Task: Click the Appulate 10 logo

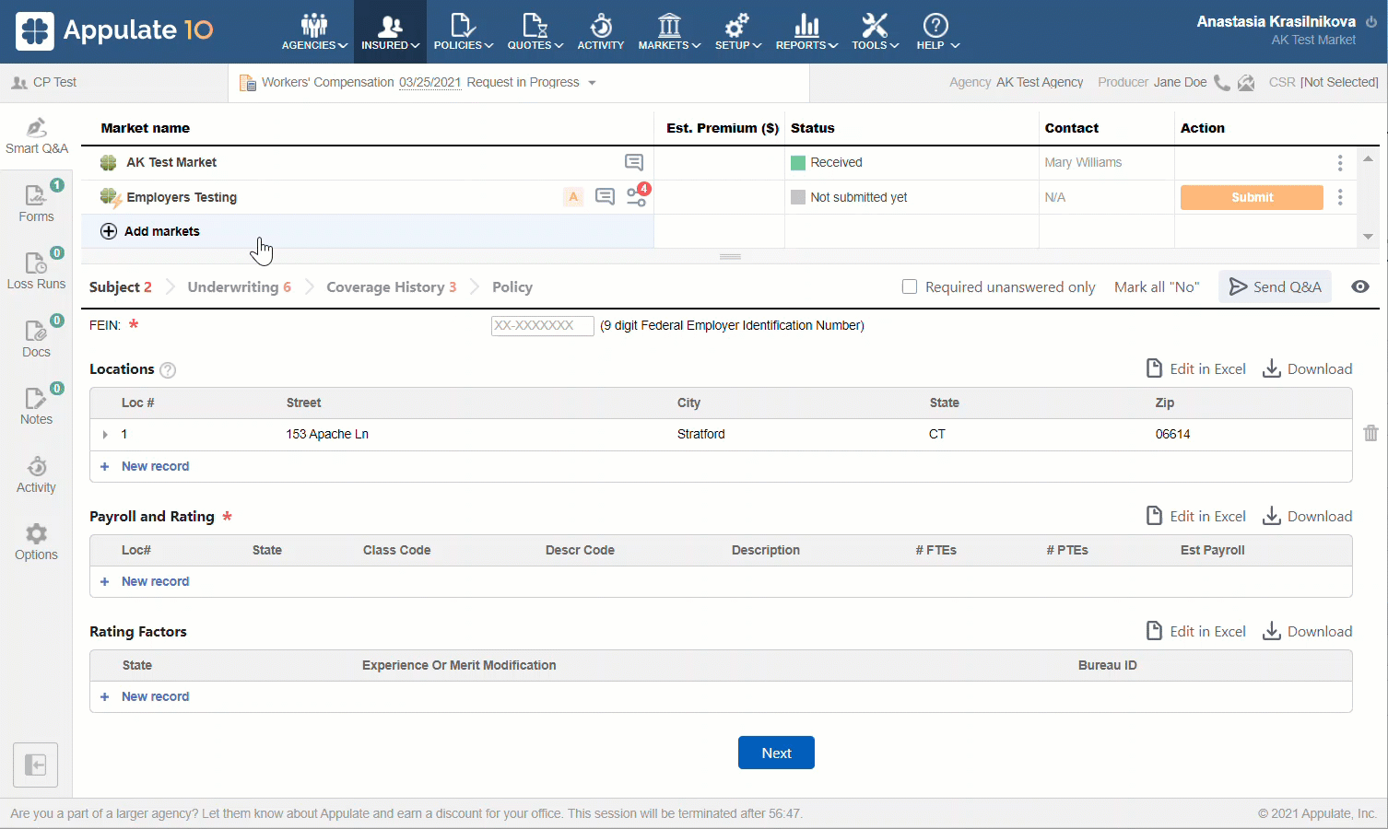Action: 114,30
